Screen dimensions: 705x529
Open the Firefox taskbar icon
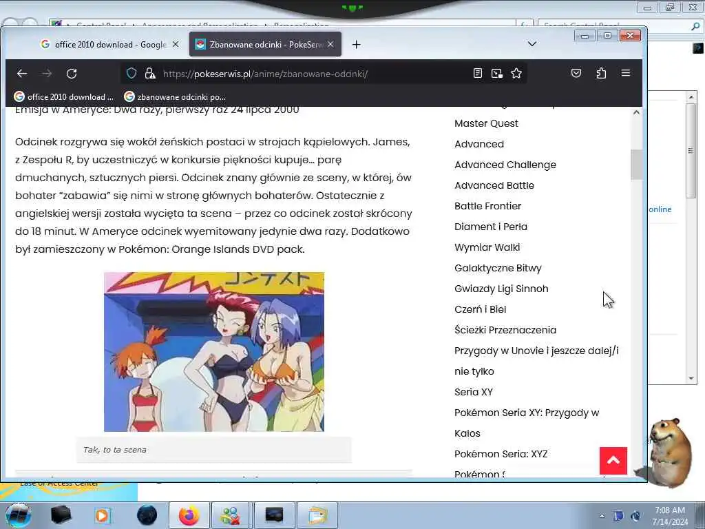(x=189, y=515)
